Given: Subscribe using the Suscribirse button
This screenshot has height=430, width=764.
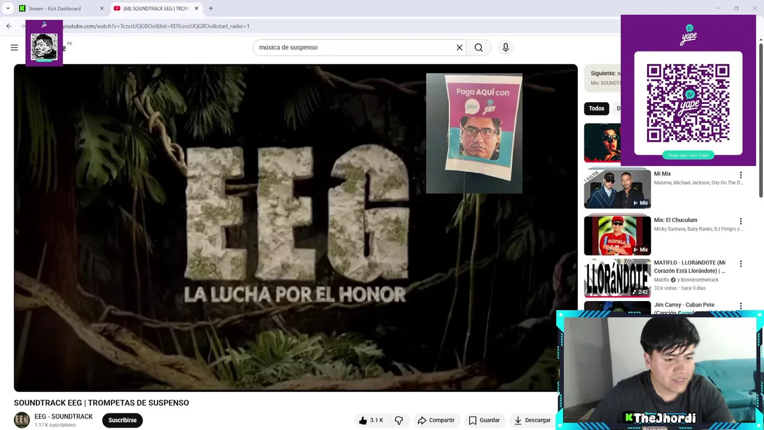Looking at the screenshot, I should (x=122, y=420).
